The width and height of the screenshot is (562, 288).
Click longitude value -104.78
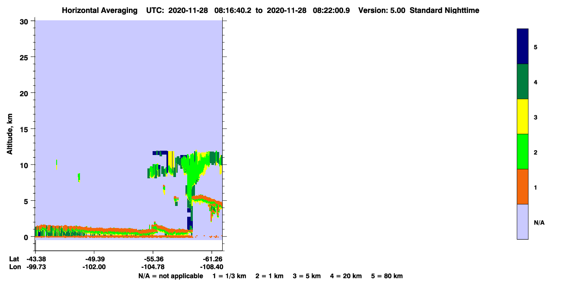coord(153,267)
